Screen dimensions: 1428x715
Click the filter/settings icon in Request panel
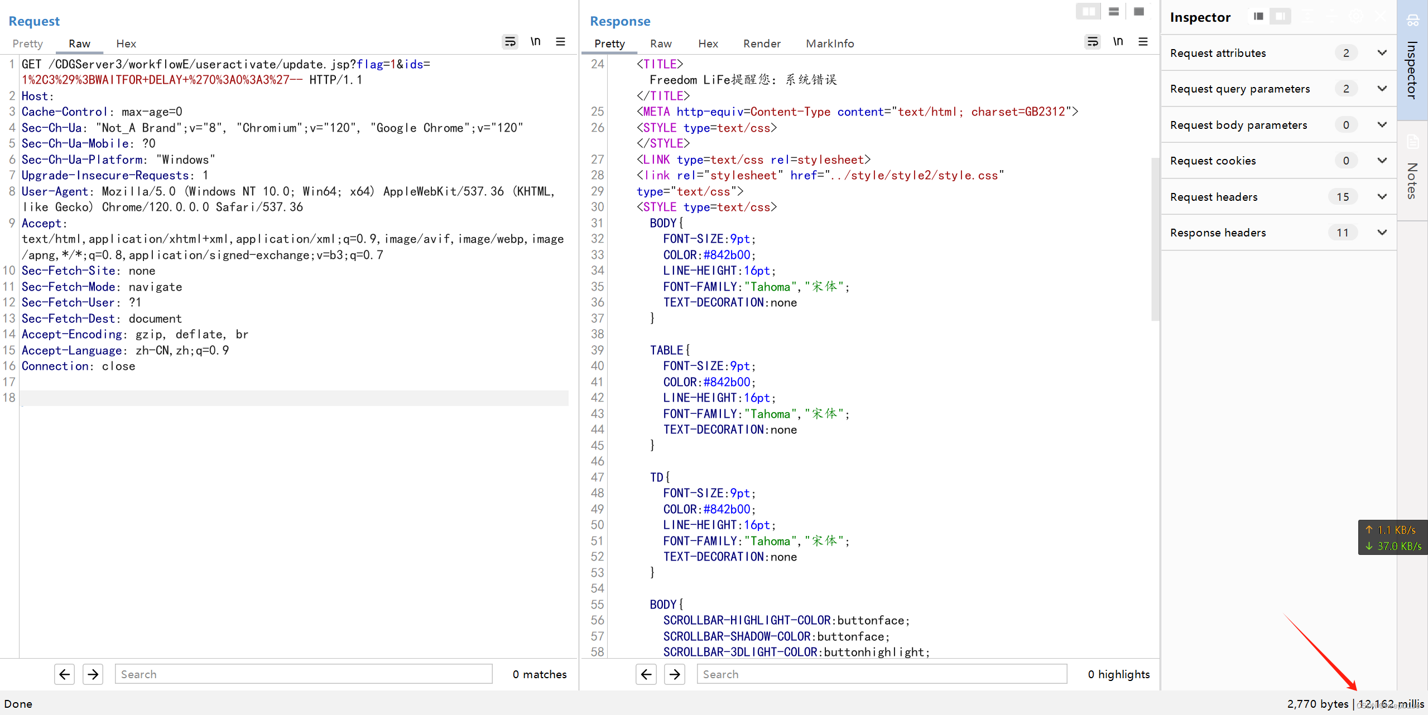[563, 42]
